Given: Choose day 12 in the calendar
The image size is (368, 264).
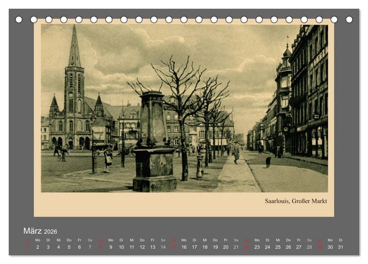Looking at the screenshot, I should [x=142, y=247].
